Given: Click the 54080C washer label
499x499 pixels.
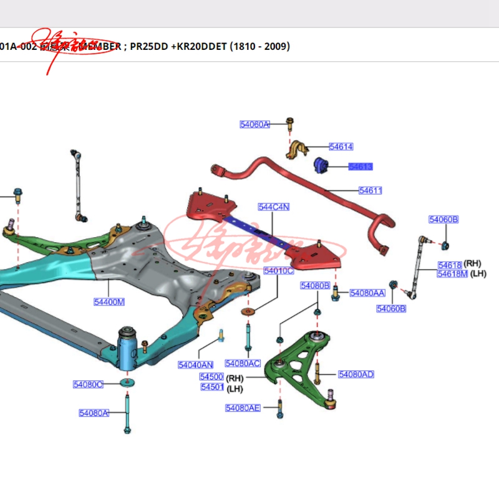Looking at the screenshot, I should coord(88,384).
